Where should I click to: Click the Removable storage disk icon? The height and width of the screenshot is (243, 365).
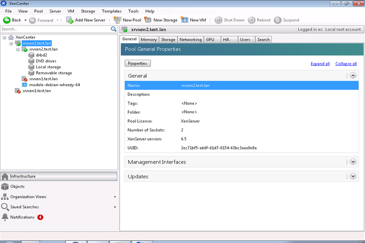pyautogui.click(x=31, y=73)
